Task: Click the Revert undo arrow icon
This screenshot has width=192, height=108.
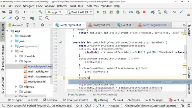Action: [x=24, y=18]
